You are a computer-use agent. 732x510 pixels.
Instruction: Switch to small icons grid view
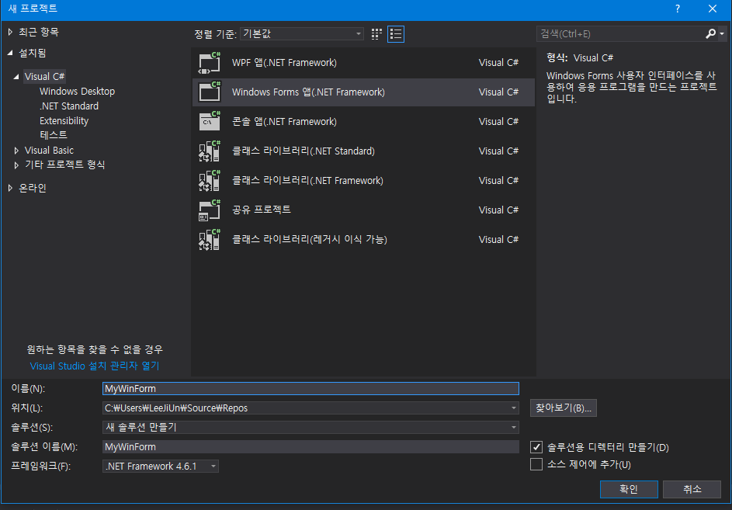point(376,34)
